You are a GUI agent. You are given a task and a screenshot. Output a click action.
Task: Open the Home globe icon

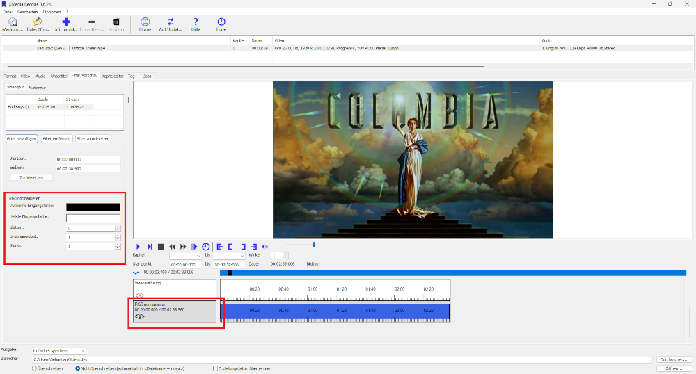145,23
